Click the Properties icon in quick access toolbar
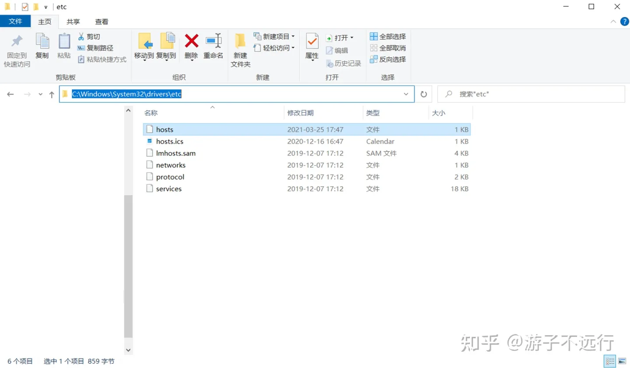630x368 pixels. 25,7
